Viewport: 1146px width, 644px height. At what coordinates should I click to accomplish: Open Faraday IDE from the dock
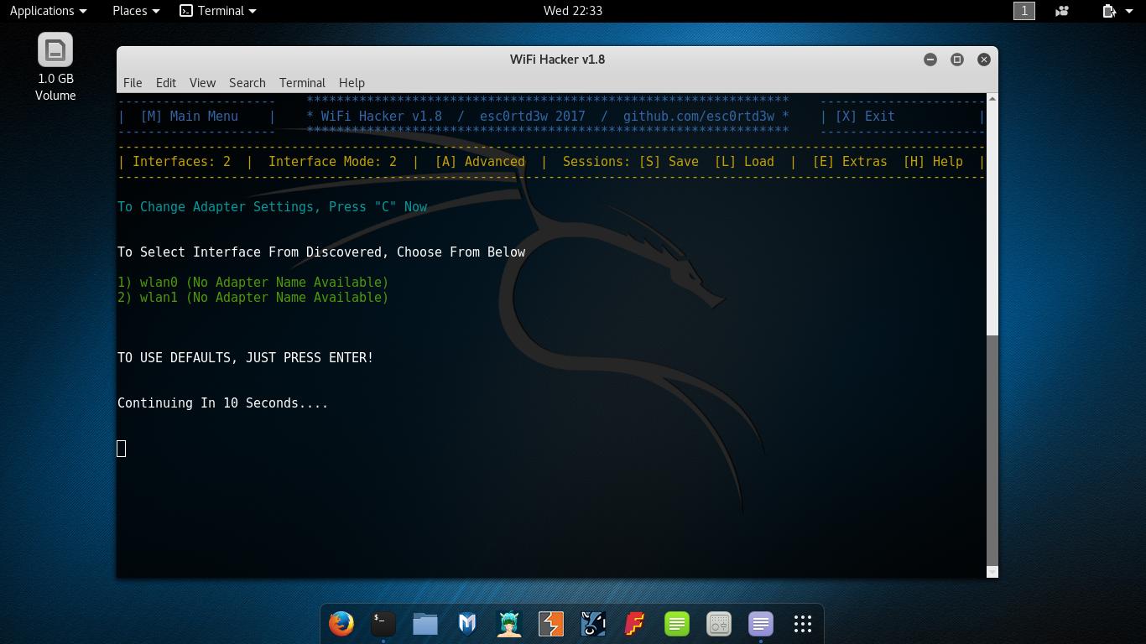point(634,624)
